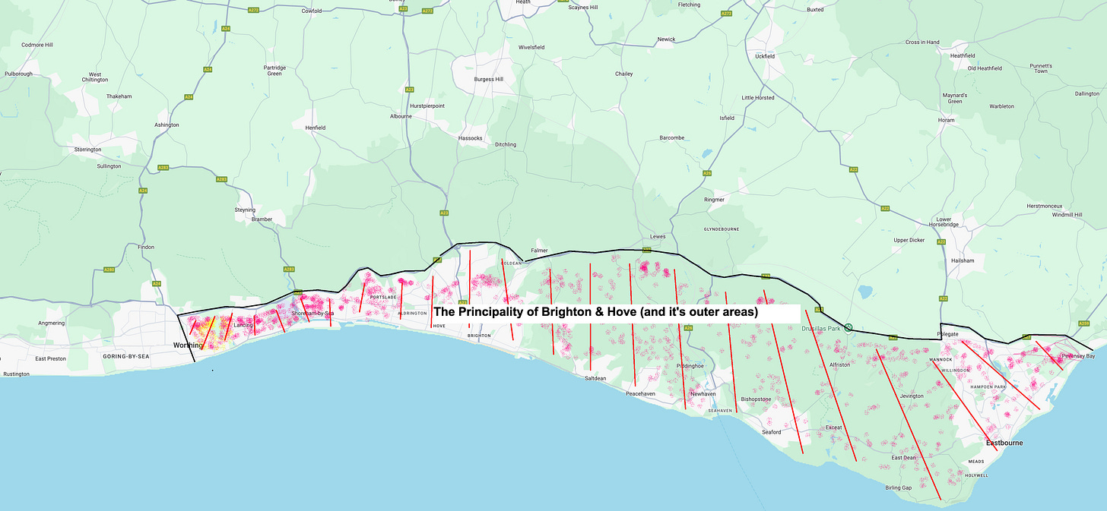Select the Storrington label
This screenshot has height=511, width=1107.
[87, 150]
